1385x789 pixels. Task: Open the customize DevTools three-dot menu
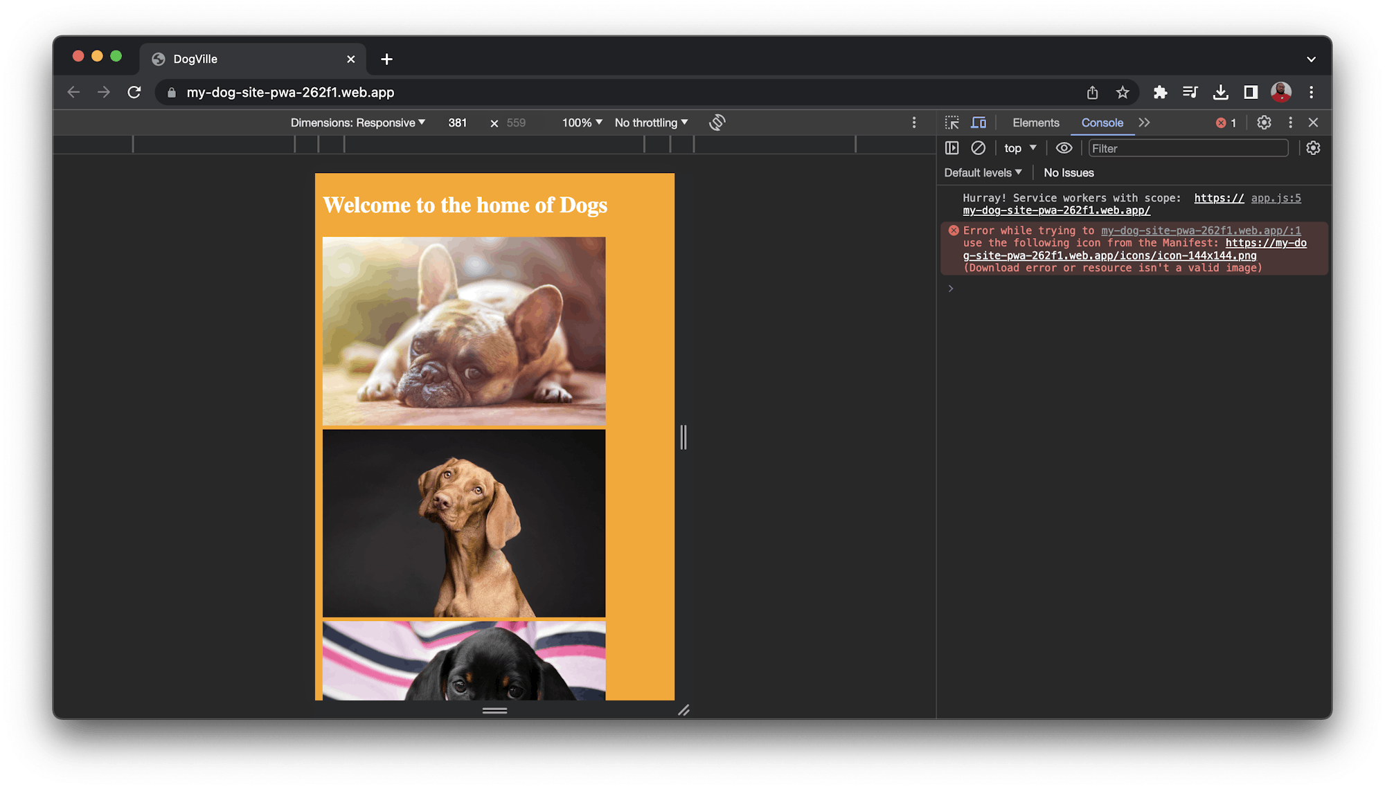tap(1289, 123)
